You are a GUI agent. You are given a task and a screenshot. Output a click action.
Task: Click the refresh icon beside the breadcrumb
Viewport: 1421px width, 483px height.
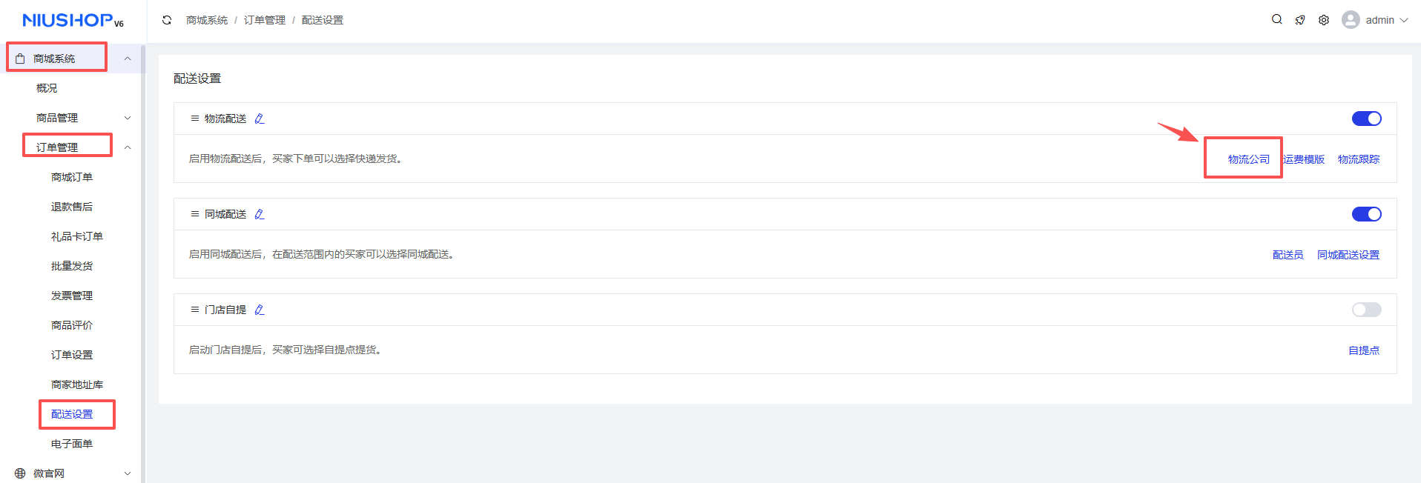click(x=167, y=20)
